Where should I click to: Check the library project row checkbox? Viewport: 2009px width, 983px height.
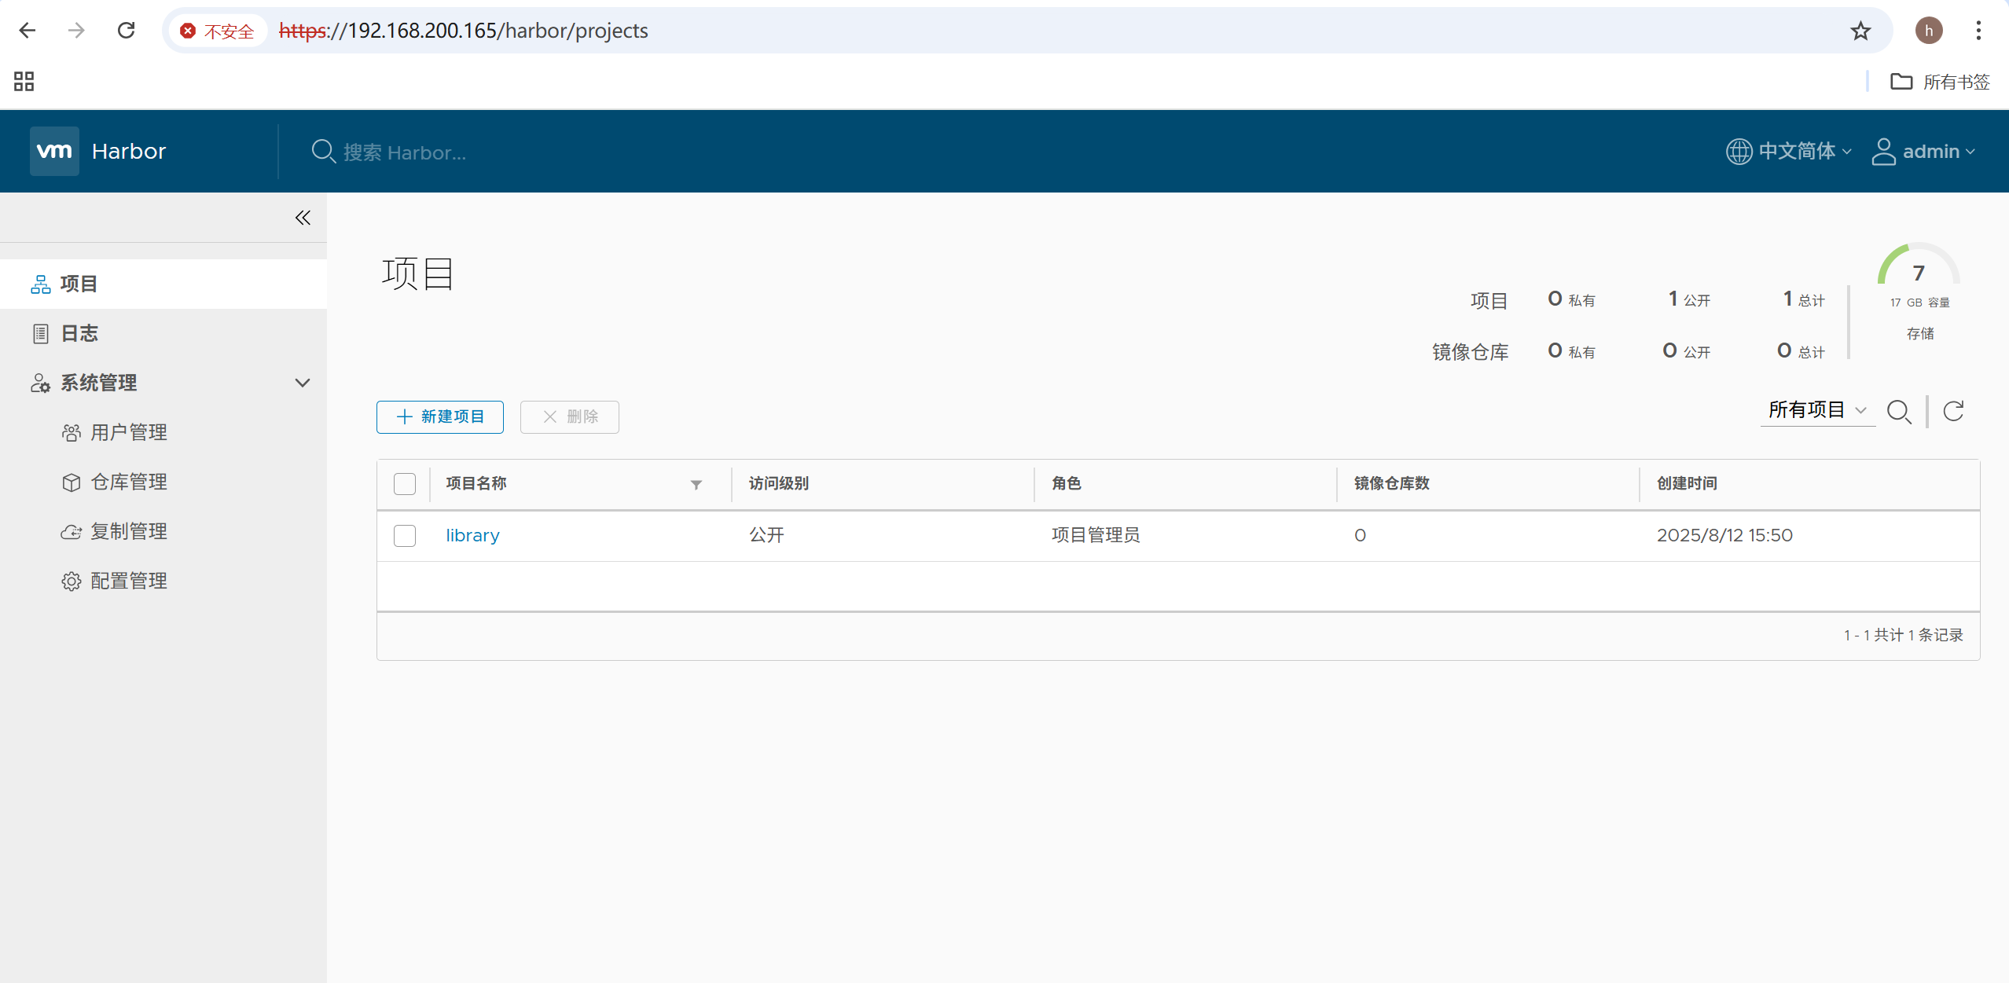405,536
